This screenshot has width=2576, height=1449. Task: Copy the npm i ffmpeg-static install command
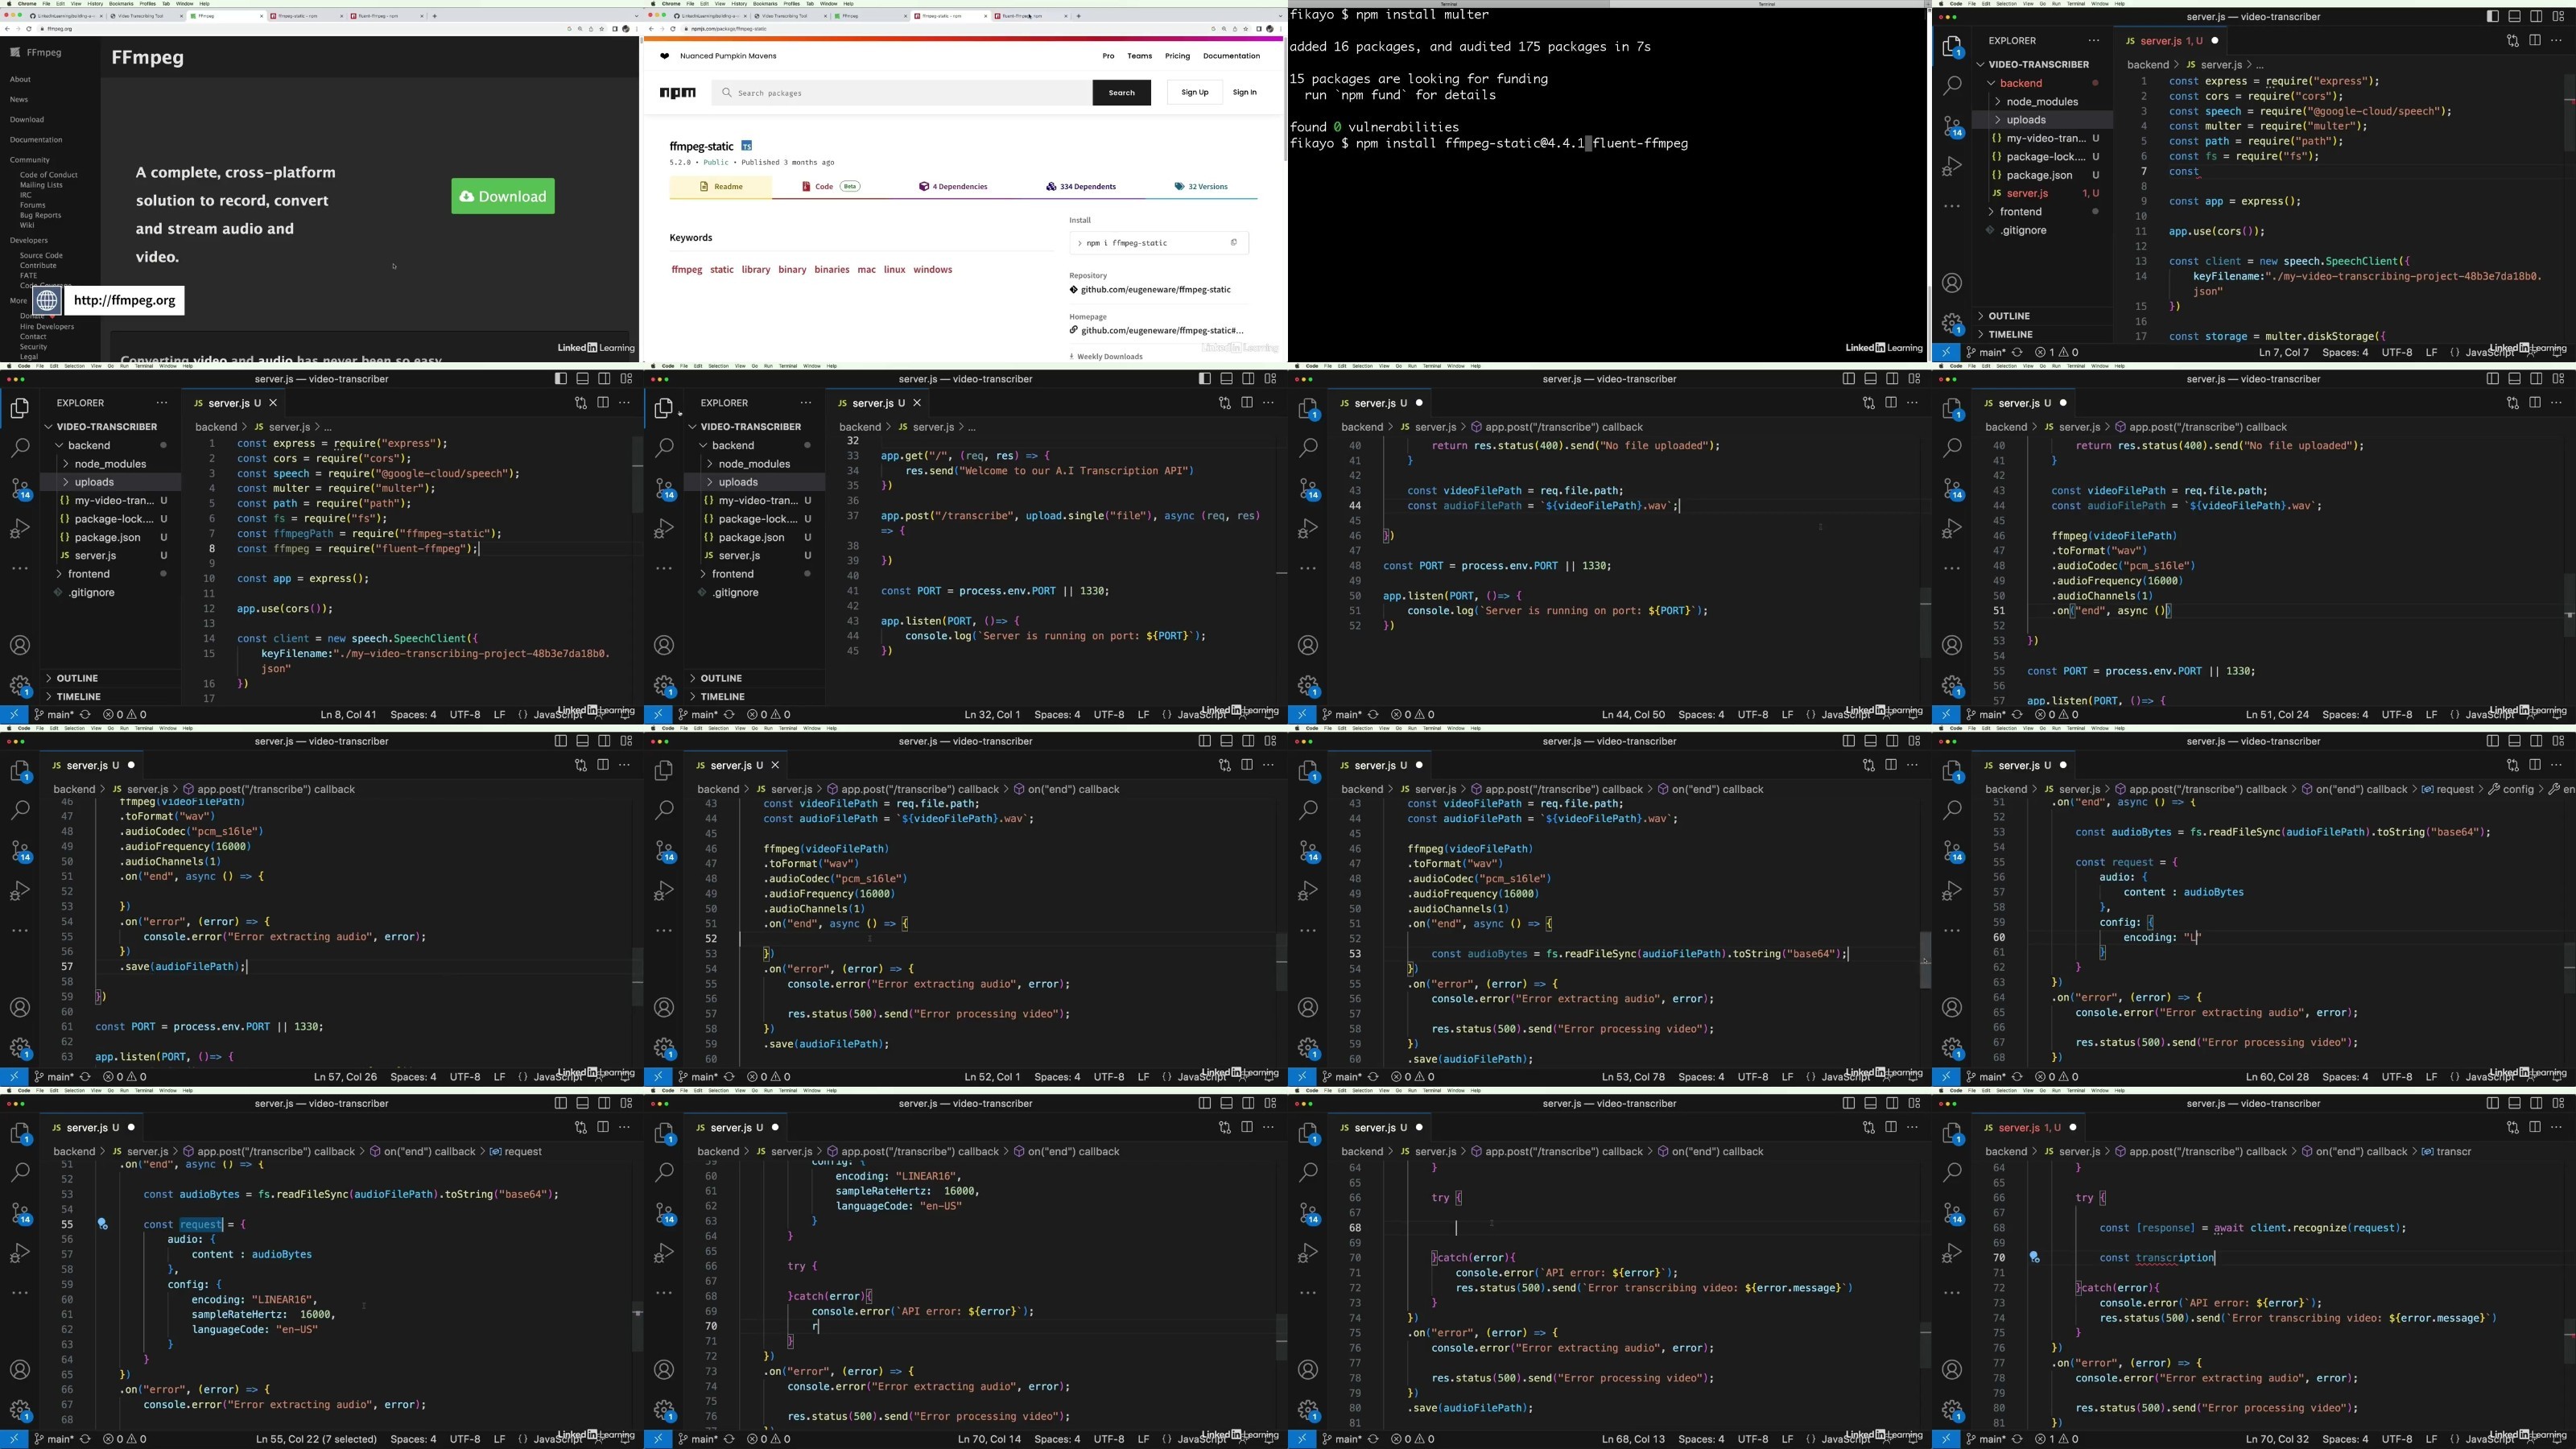tap(1233, 243)
